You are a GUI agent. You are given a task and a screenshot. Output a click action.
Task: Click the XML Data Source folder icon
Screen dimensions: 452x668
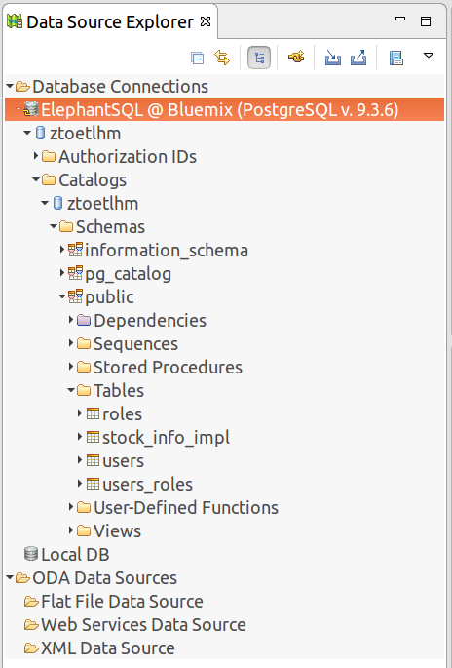[31, 648]
